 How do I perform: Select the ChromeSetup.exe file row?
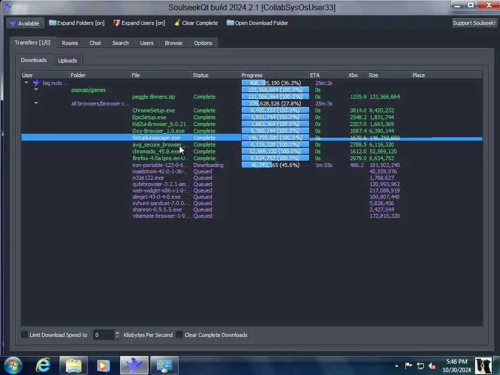pos(251,110)
